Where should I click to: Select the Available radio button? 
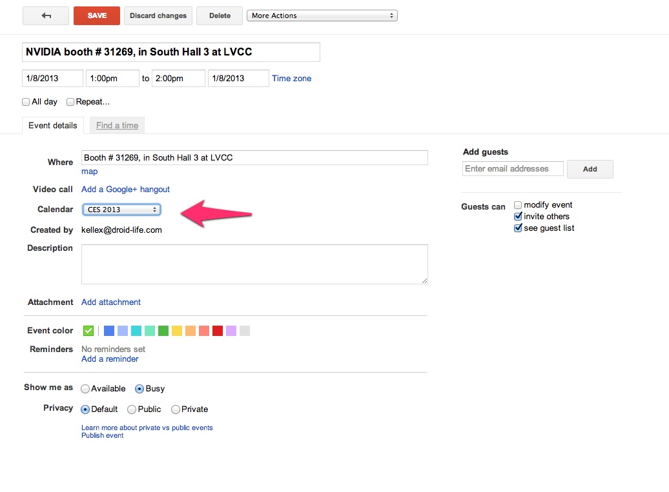coord(85,389)
